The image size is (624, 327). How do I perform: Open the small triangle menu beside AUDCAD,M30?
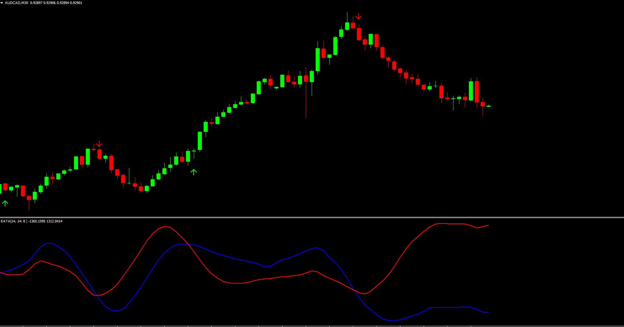coord(2,3)
